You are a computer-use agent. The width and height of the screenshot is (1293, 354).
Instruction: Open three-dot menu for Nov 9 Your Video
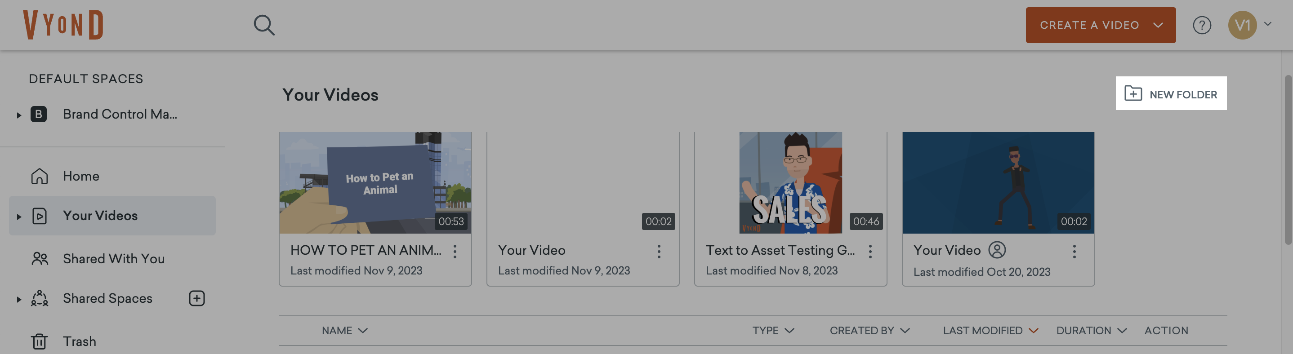659,251
